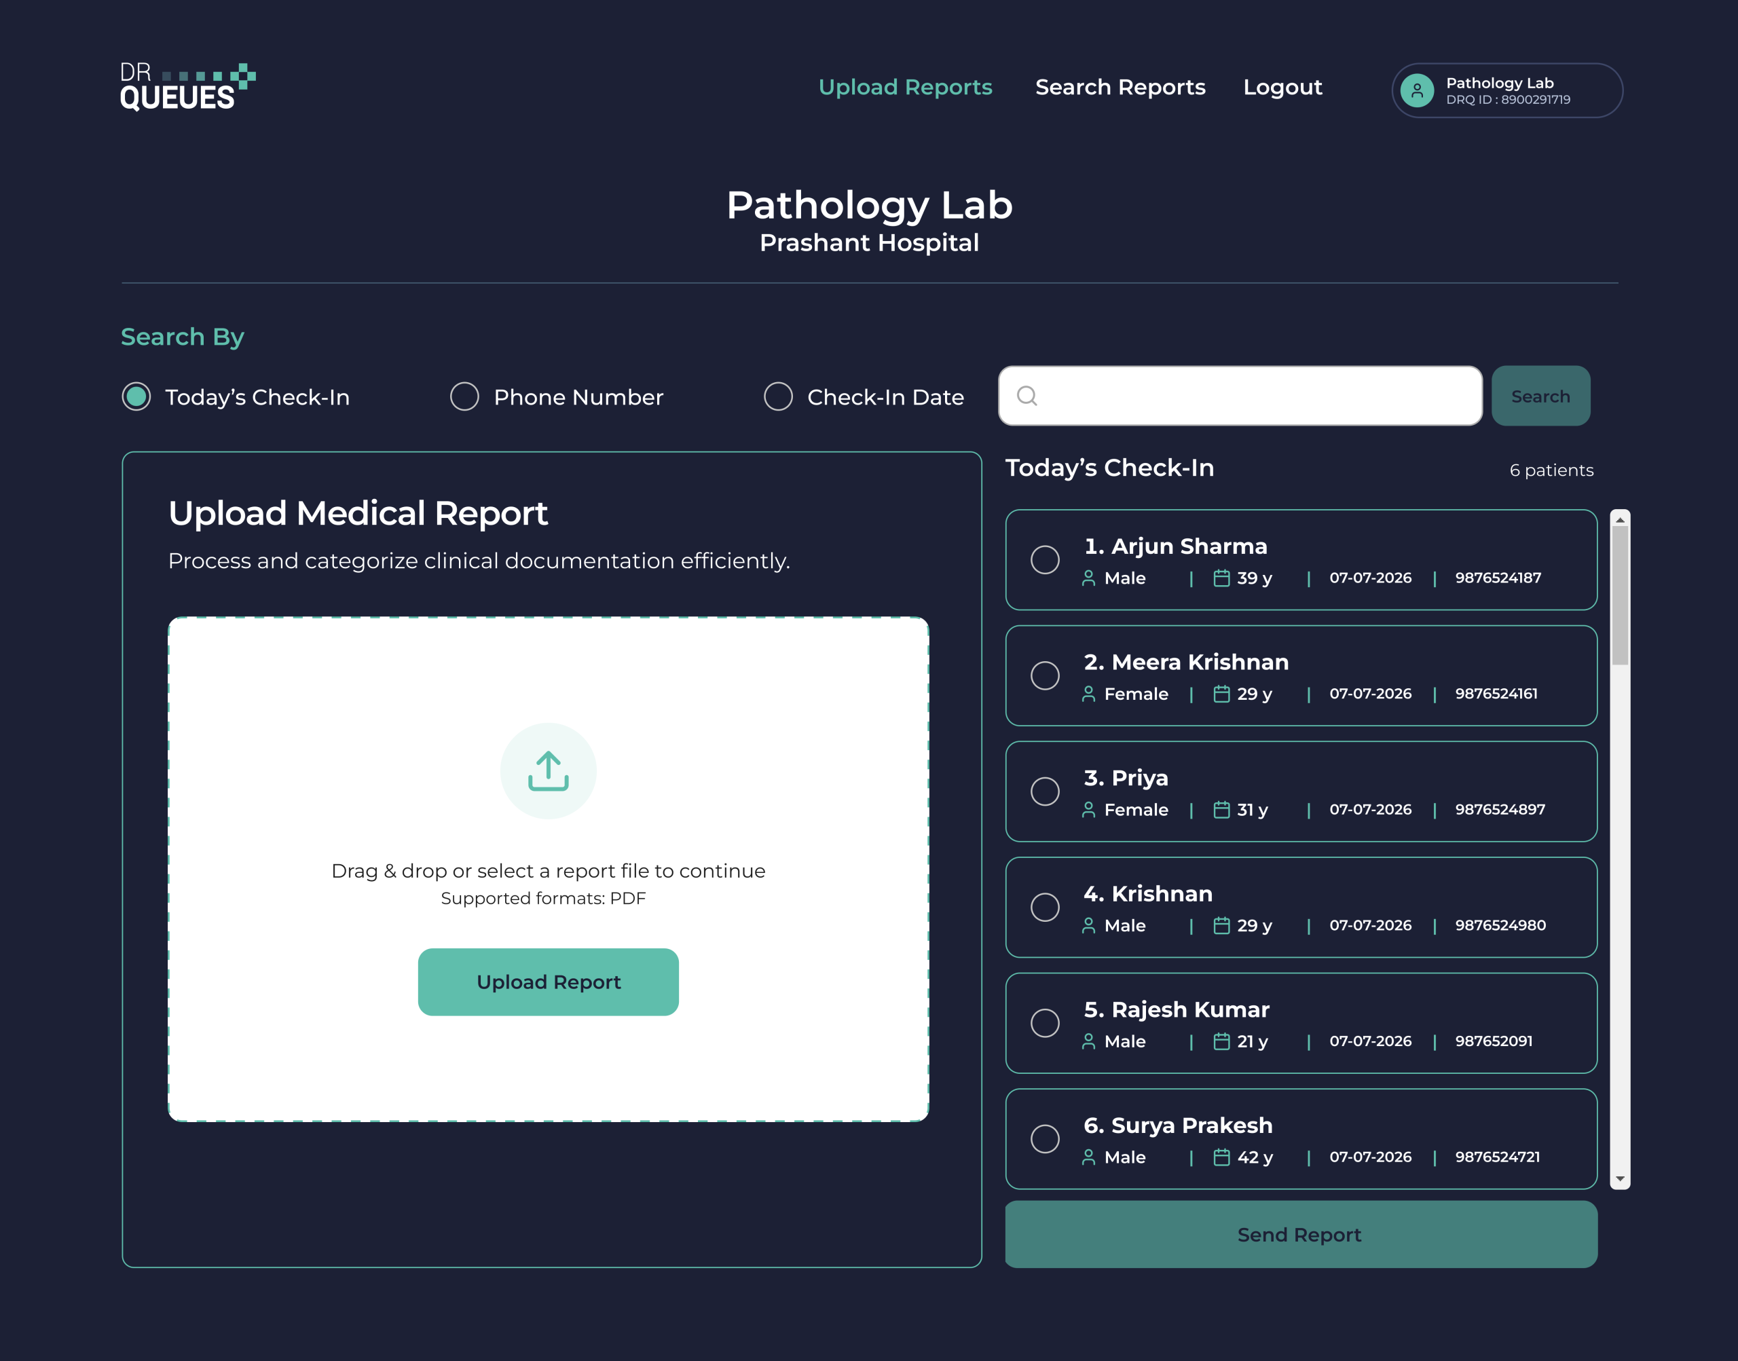Click the Pathology Lab profile avatar icon
The height and width of the screenshot is (1361, 1738).
(1417, 91)
